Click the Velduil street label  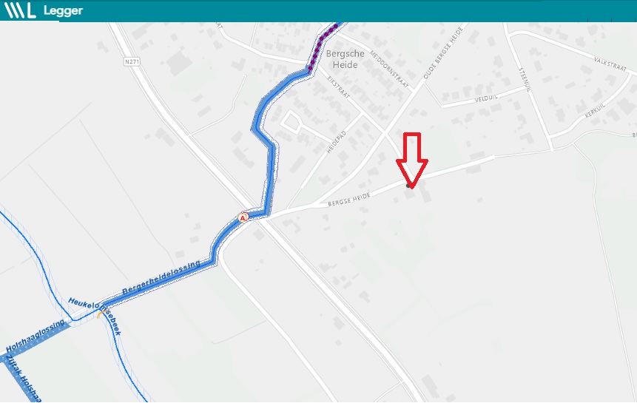point(486,98)
